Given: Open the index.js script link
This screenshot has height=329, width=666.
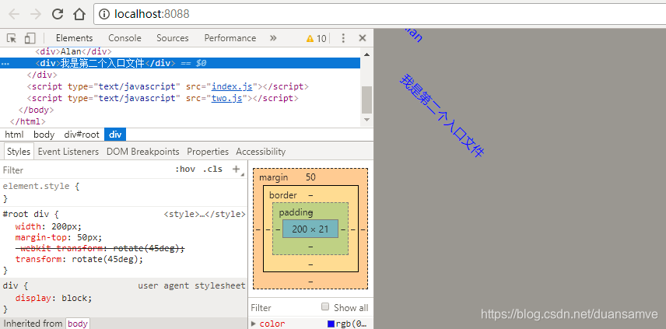Looking at the screenshot, I should coord(232,86).
